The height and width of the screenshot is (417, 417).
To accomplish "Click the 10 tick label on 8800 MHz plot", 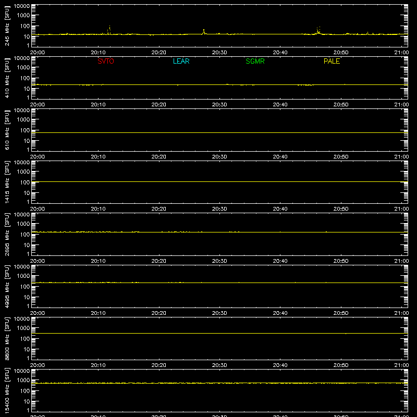I will click(27, 349).
